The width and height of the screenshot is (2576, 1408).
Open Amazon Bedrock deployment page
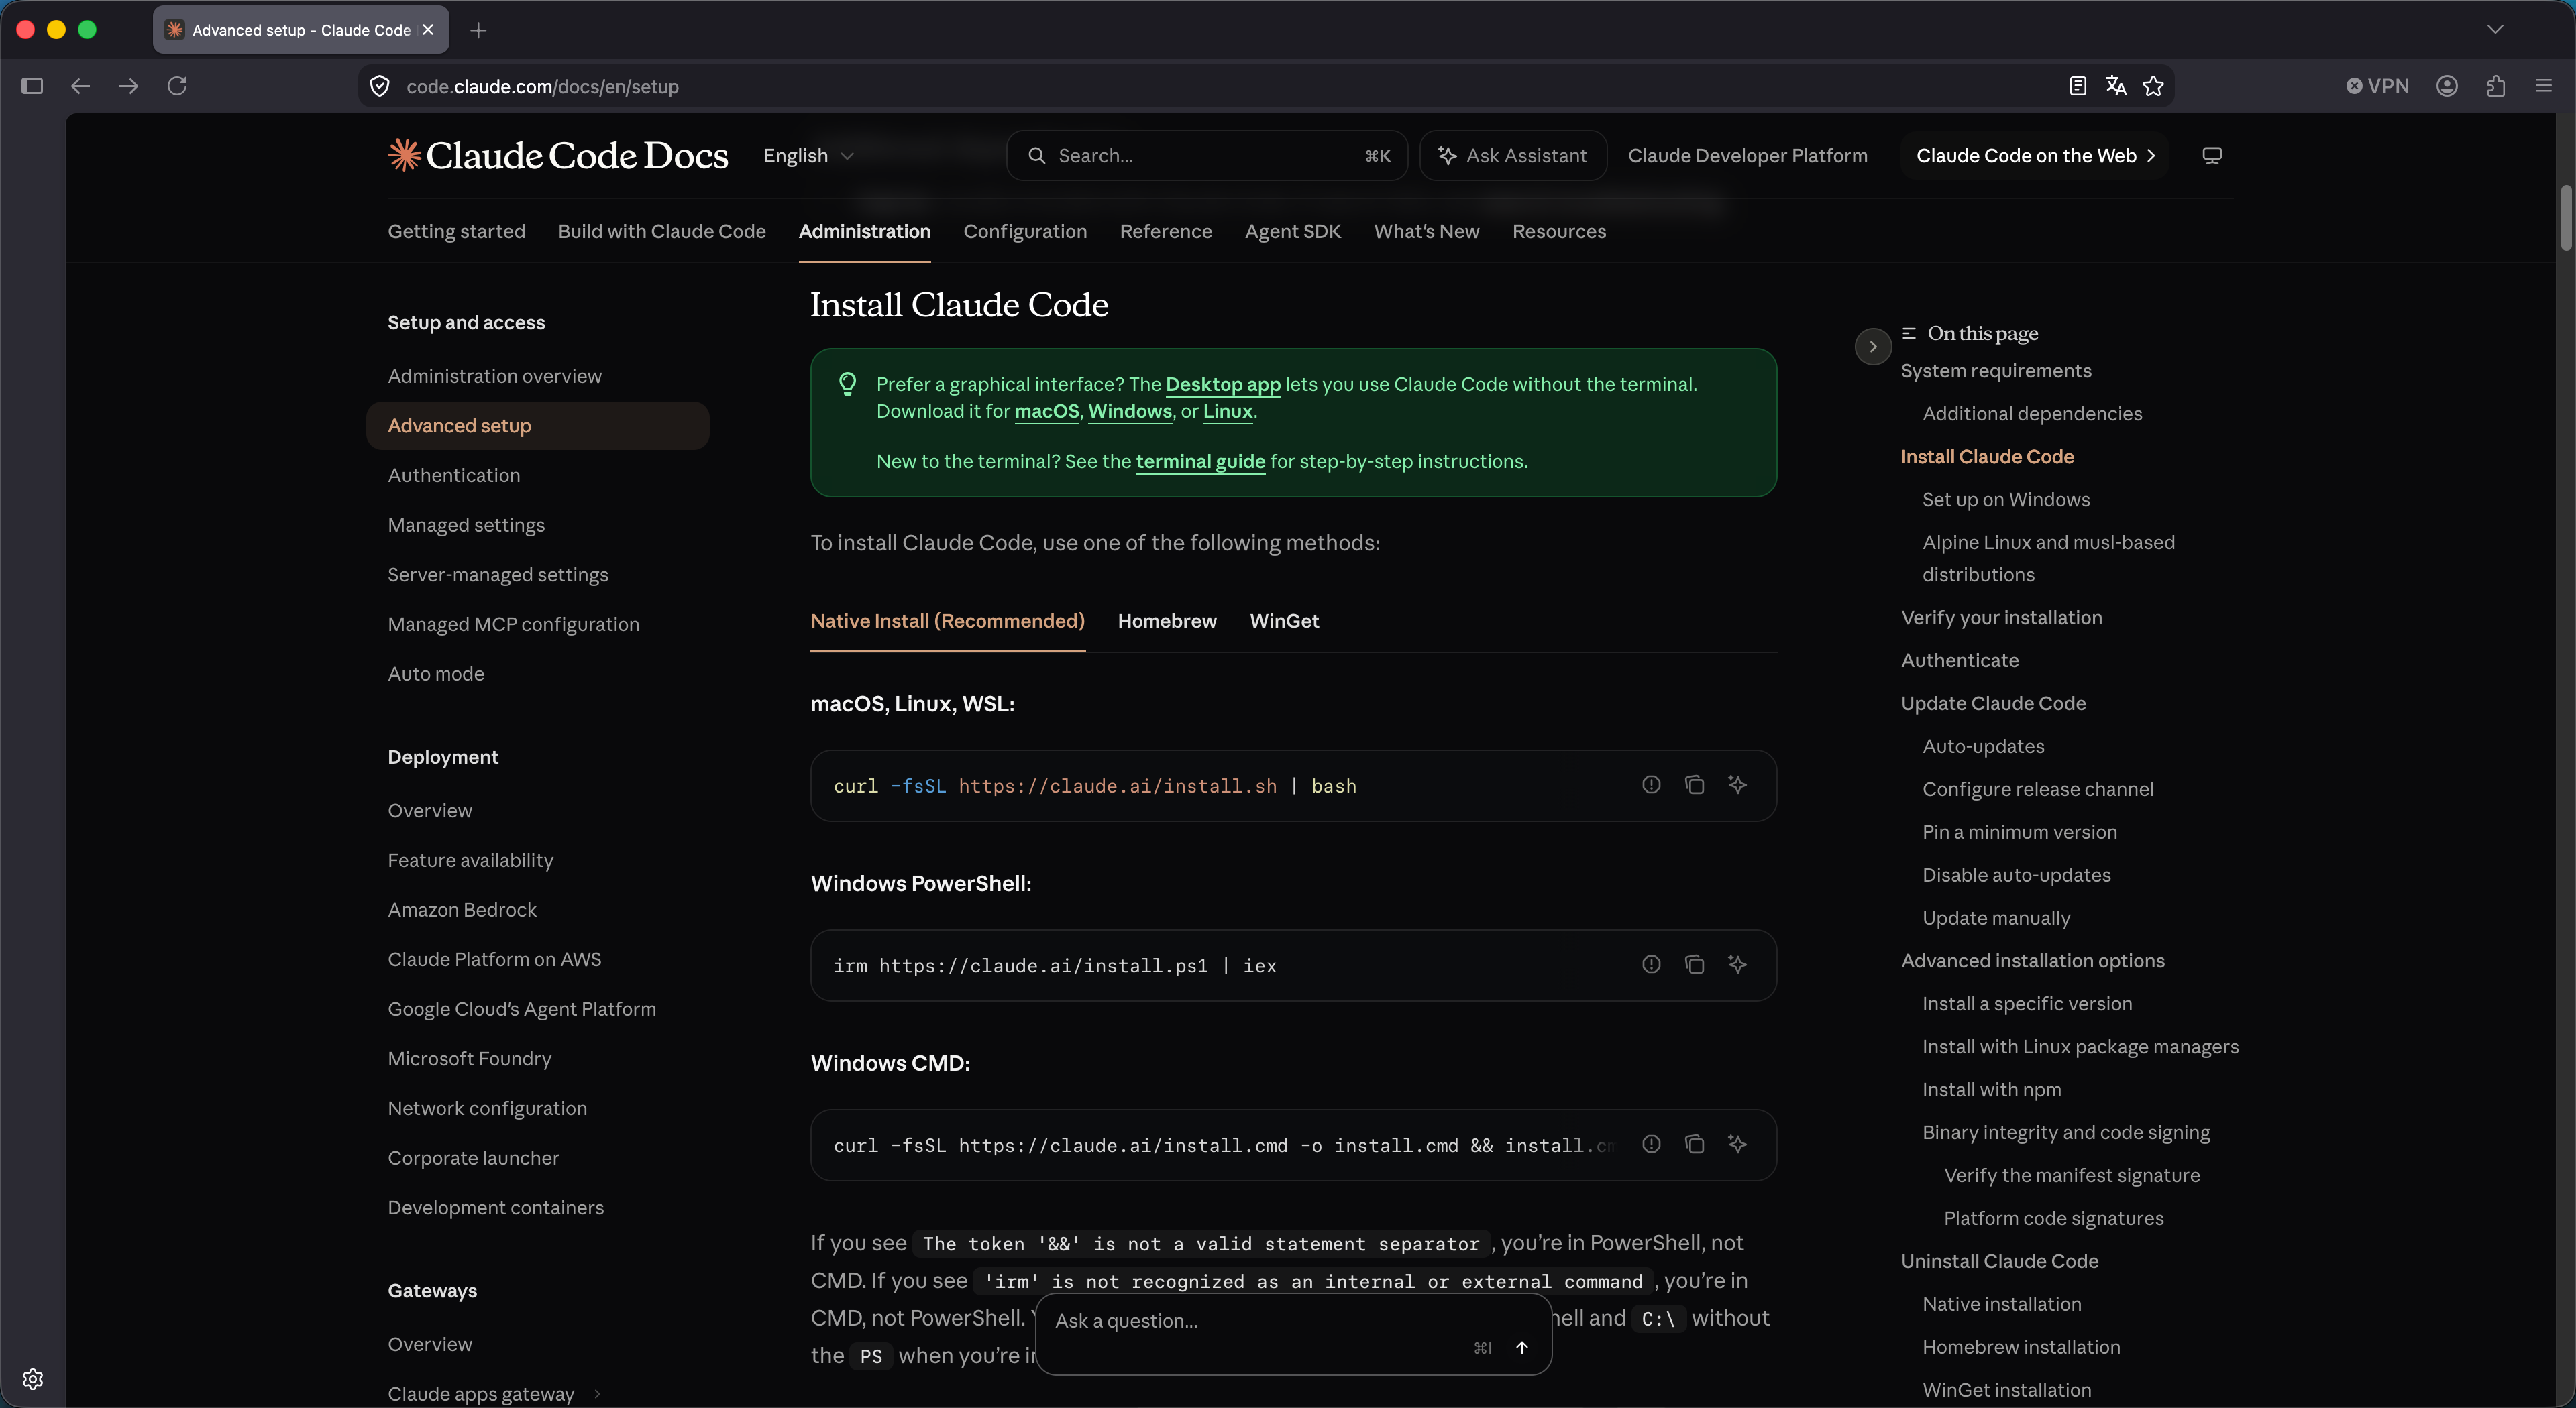click(x=462, y=909)
